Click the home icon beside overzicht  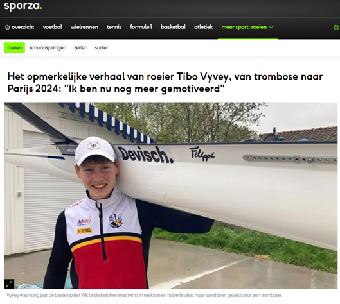(7, 27)
